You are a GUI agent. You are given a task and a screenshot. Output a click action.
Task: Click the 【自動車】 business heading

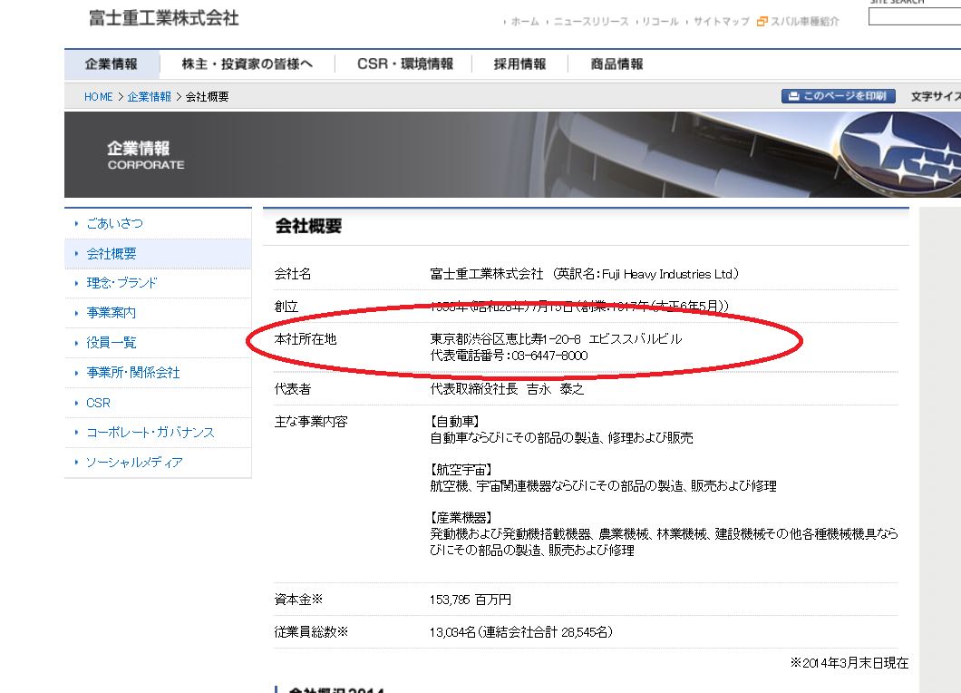click(x=454, y=421)
